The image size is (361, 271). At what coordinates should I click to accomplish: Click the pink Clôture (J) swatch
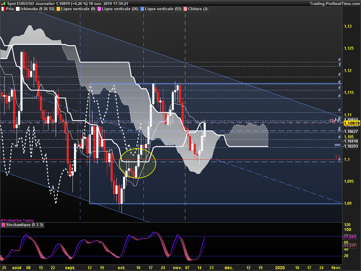185,9
